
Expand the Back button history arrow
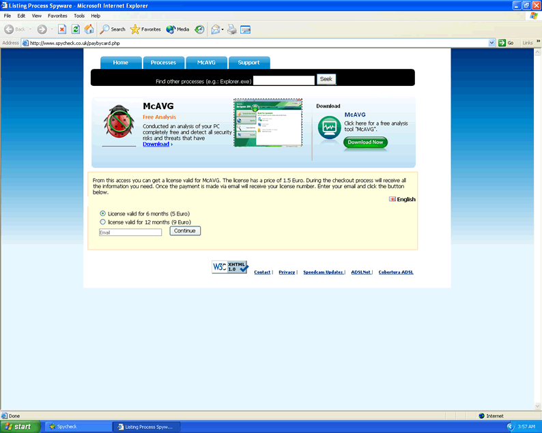point(31,29)
